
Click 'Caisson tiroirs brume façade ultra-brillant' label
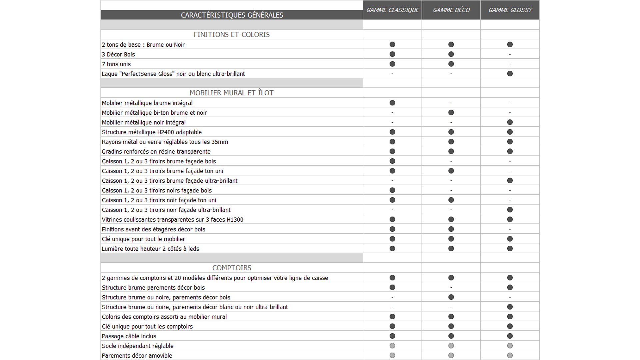point(170,181)
